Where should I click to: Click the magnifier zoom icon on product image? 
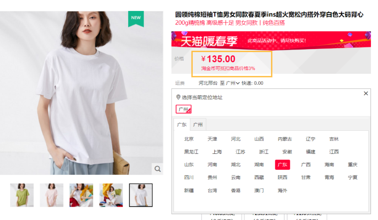pos(157,169)
